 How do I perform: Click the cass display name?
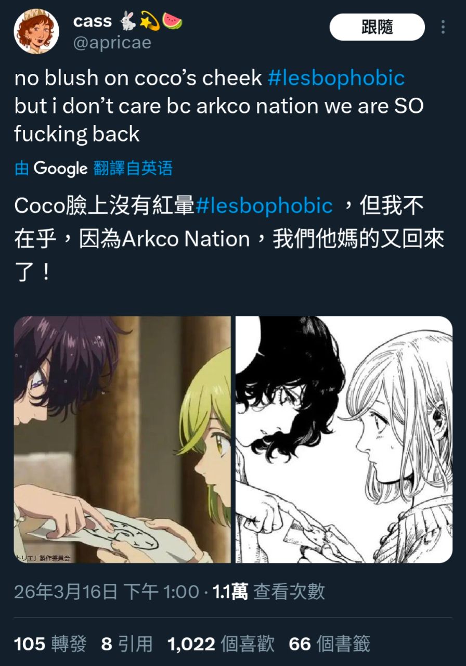point(93,21)
